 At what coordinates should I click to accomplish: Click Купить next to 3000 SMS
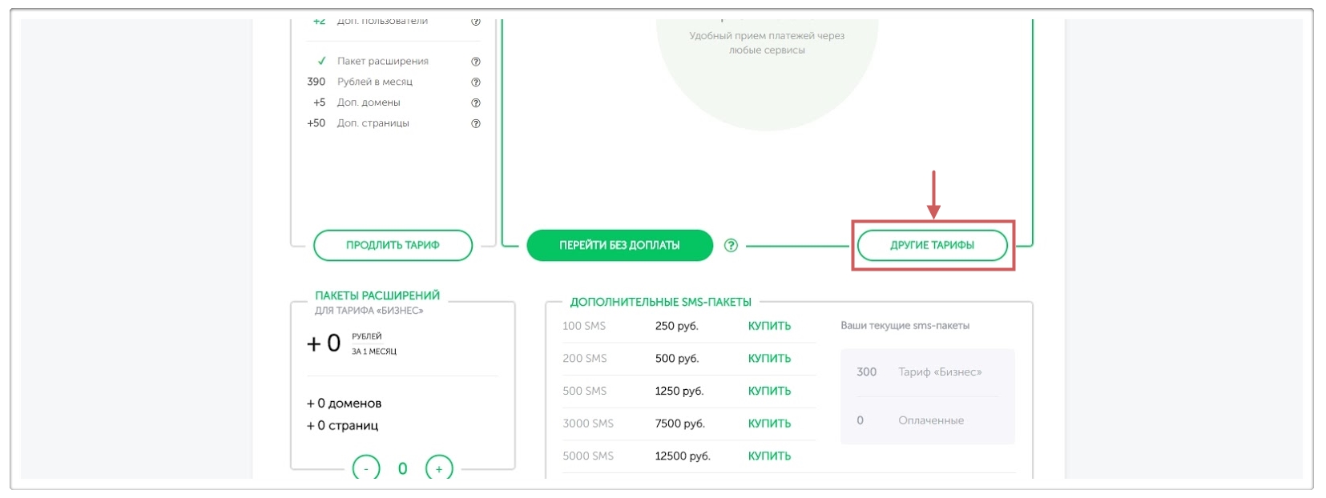[x=769, y=424]
